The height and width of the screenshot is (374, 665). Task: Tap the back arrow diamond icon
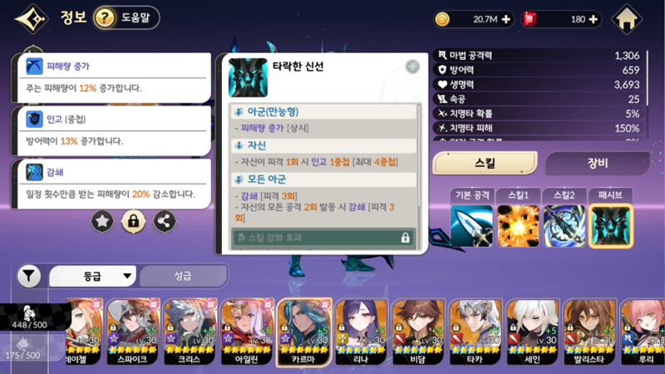tap(32, 18)
